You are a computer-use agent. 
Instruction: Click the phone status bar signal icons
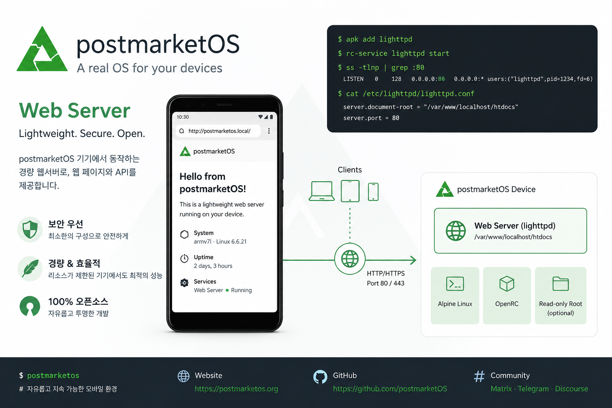[263, 117]
